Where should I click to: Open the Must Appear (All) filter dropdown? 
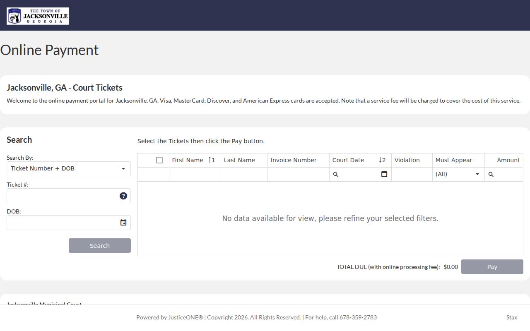pyautogui.click(x=458, y=174)
